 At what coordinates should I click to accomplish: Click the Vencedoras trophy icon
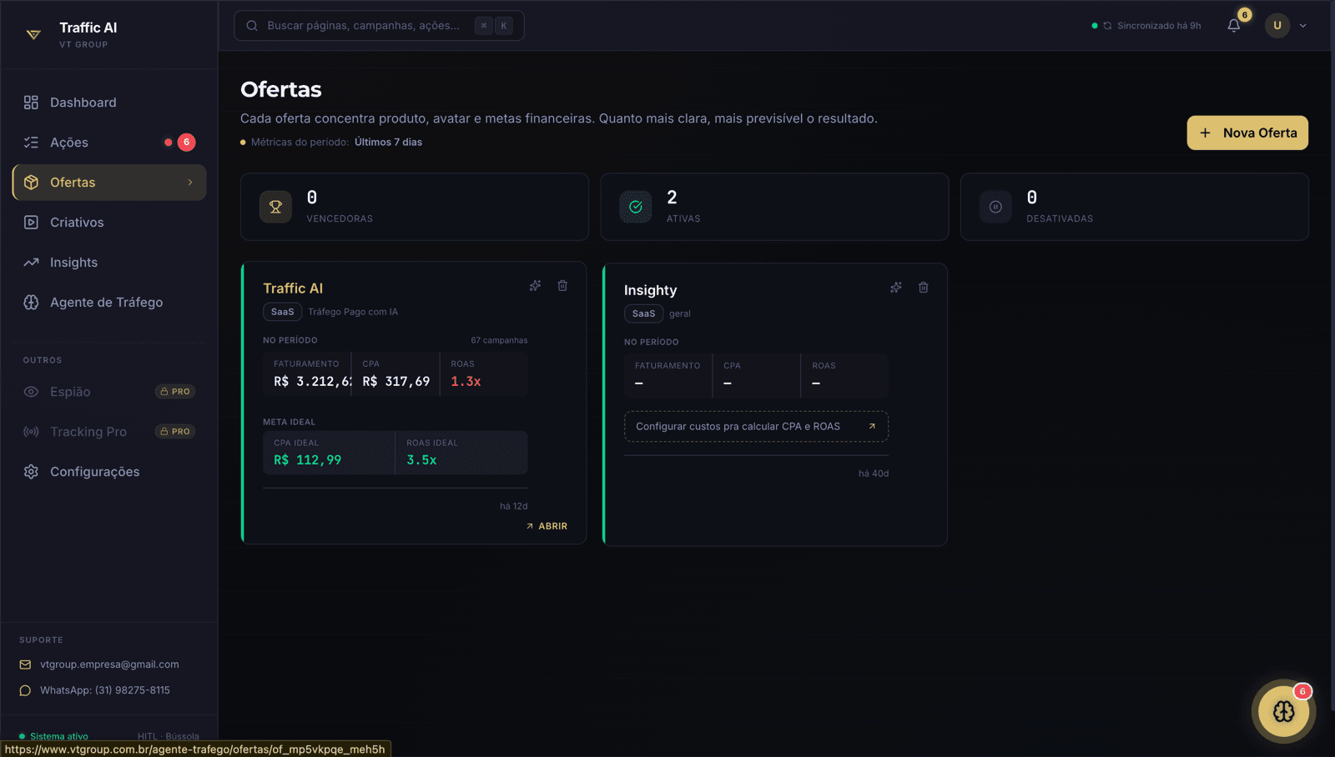[275, 207]
